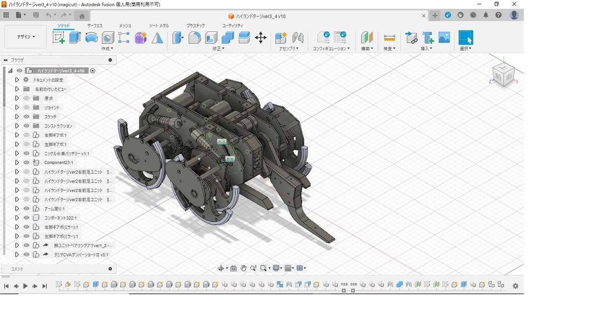
Task: Click the Extrude tool icon
Action: (x=75, y=38)
